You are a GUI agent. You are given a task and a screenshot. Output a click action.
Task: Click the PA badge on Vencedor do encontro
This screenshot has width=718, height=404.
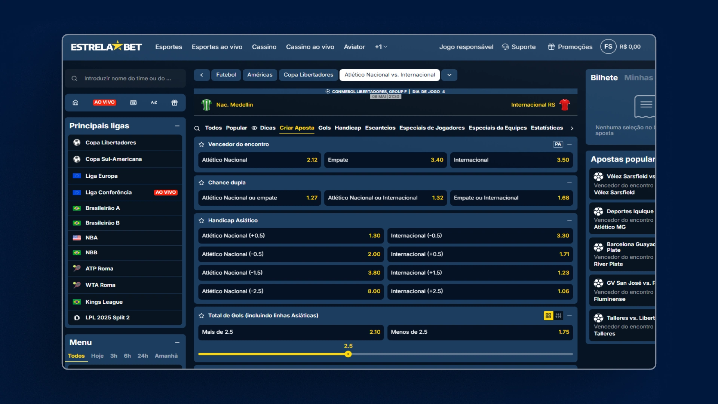click(558, 144)
